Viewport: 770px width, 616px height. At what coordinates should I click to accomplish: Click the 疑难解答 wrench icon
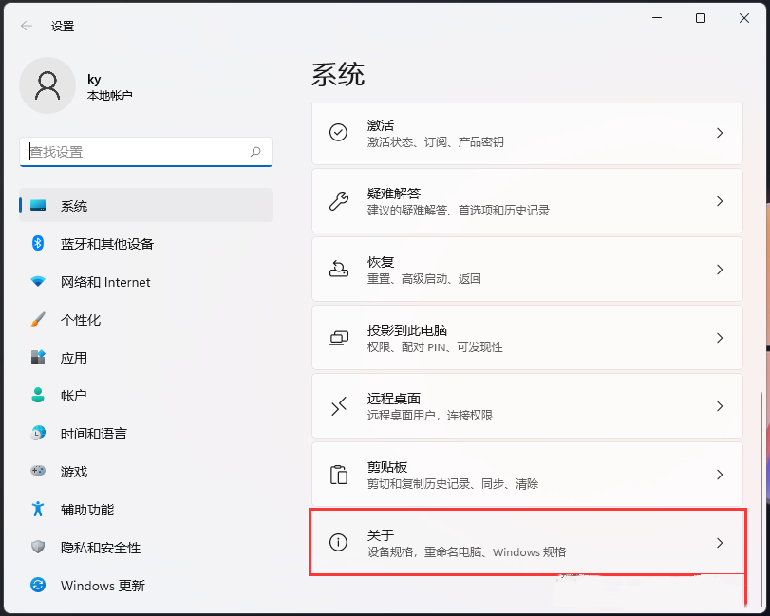tap(339, 201)
